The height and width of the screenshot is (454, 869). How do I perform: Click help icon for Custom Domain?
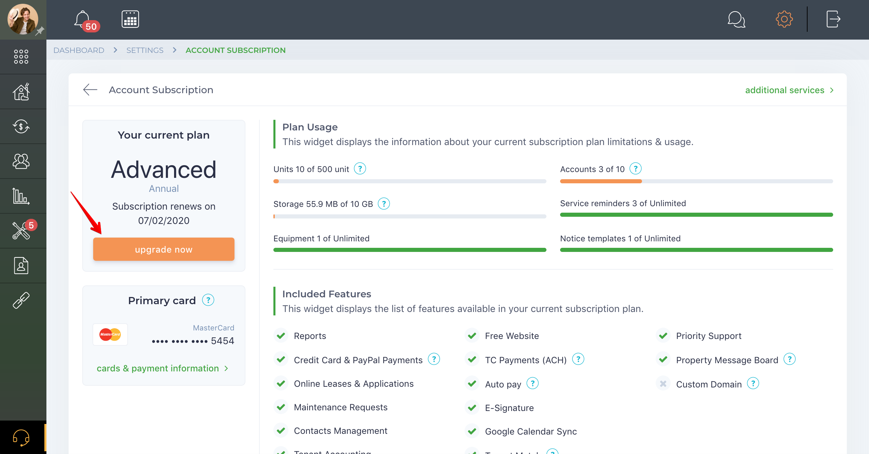click(753, 383)
